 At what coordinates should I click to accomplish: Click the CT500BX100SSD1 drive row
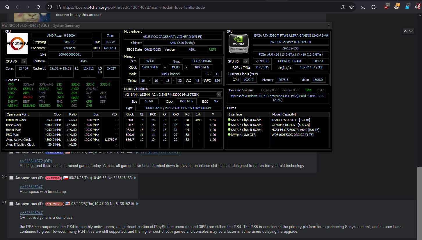pyautogui.click(x=278, y=125)
